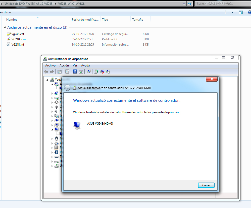Open the Acción menu
Viewport: 251px width, 208px height.
coord(64,65)
